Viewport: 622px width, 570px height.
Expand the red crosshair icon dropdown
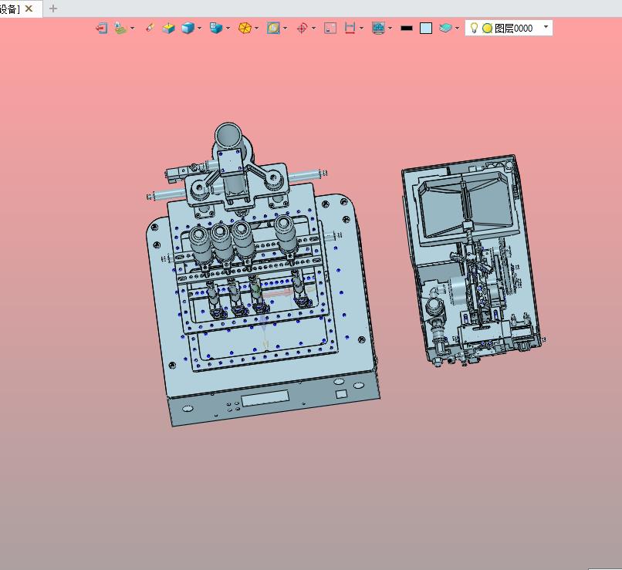314,28
